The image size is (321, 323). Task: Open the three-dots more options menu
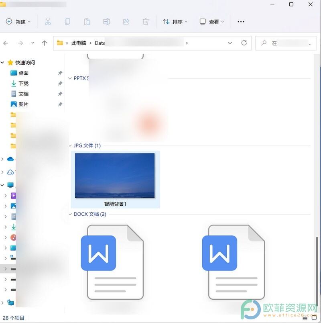point(241,22)
